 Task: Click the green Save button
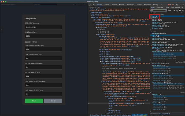click(x=34, y=101)
